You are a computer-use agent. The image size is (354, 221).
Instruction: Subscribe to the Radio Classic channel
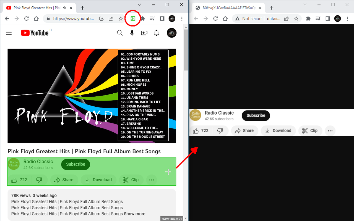pyautogui.click(x=76, y=164)
